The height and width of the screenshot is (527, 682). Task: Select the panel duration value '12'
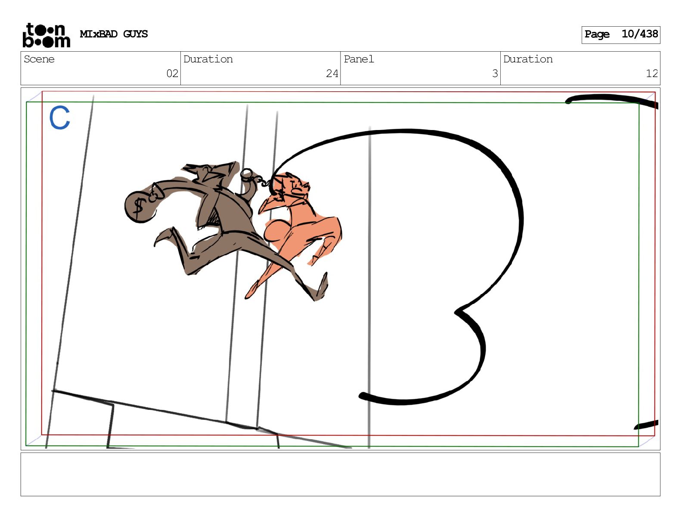pyautogui.click(x=652, y=74)
